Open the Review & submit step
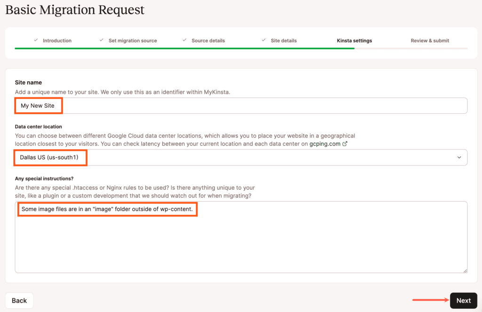Screen dimensions: 482x312 pyautogui.click(x=430, y=40)
